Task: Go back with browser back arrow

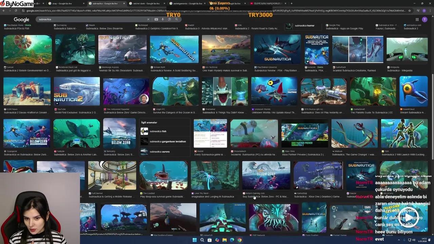Action: click(x=3, y=11)
